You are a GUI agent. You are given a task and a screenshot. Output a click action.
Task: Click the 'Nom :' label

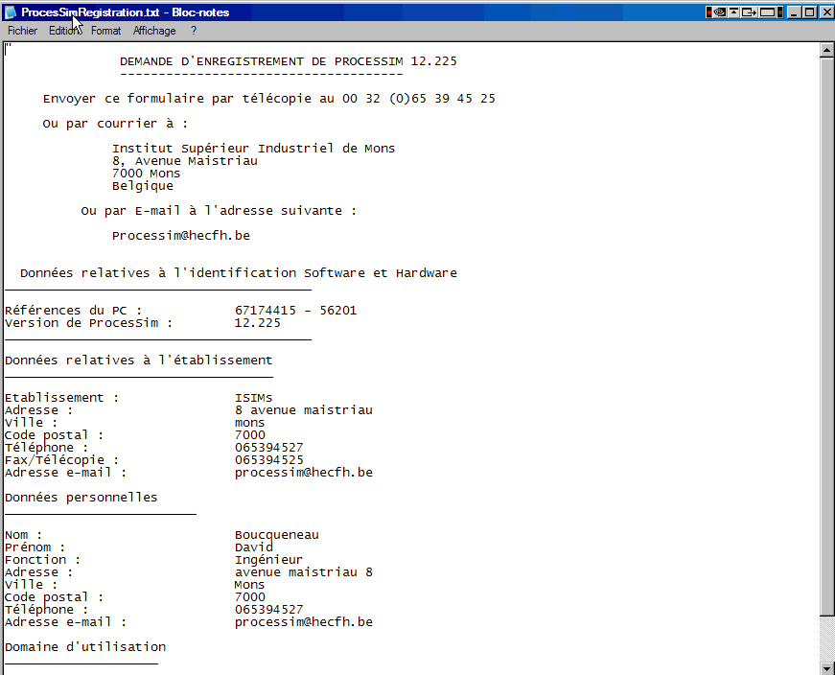tap(23, 535)
